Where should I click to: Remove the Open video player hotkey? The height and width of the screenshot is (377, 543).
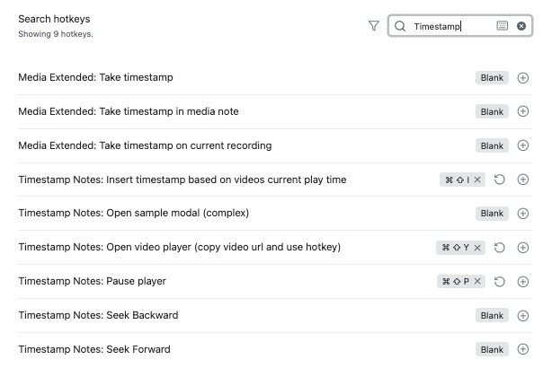click(477, 248)
